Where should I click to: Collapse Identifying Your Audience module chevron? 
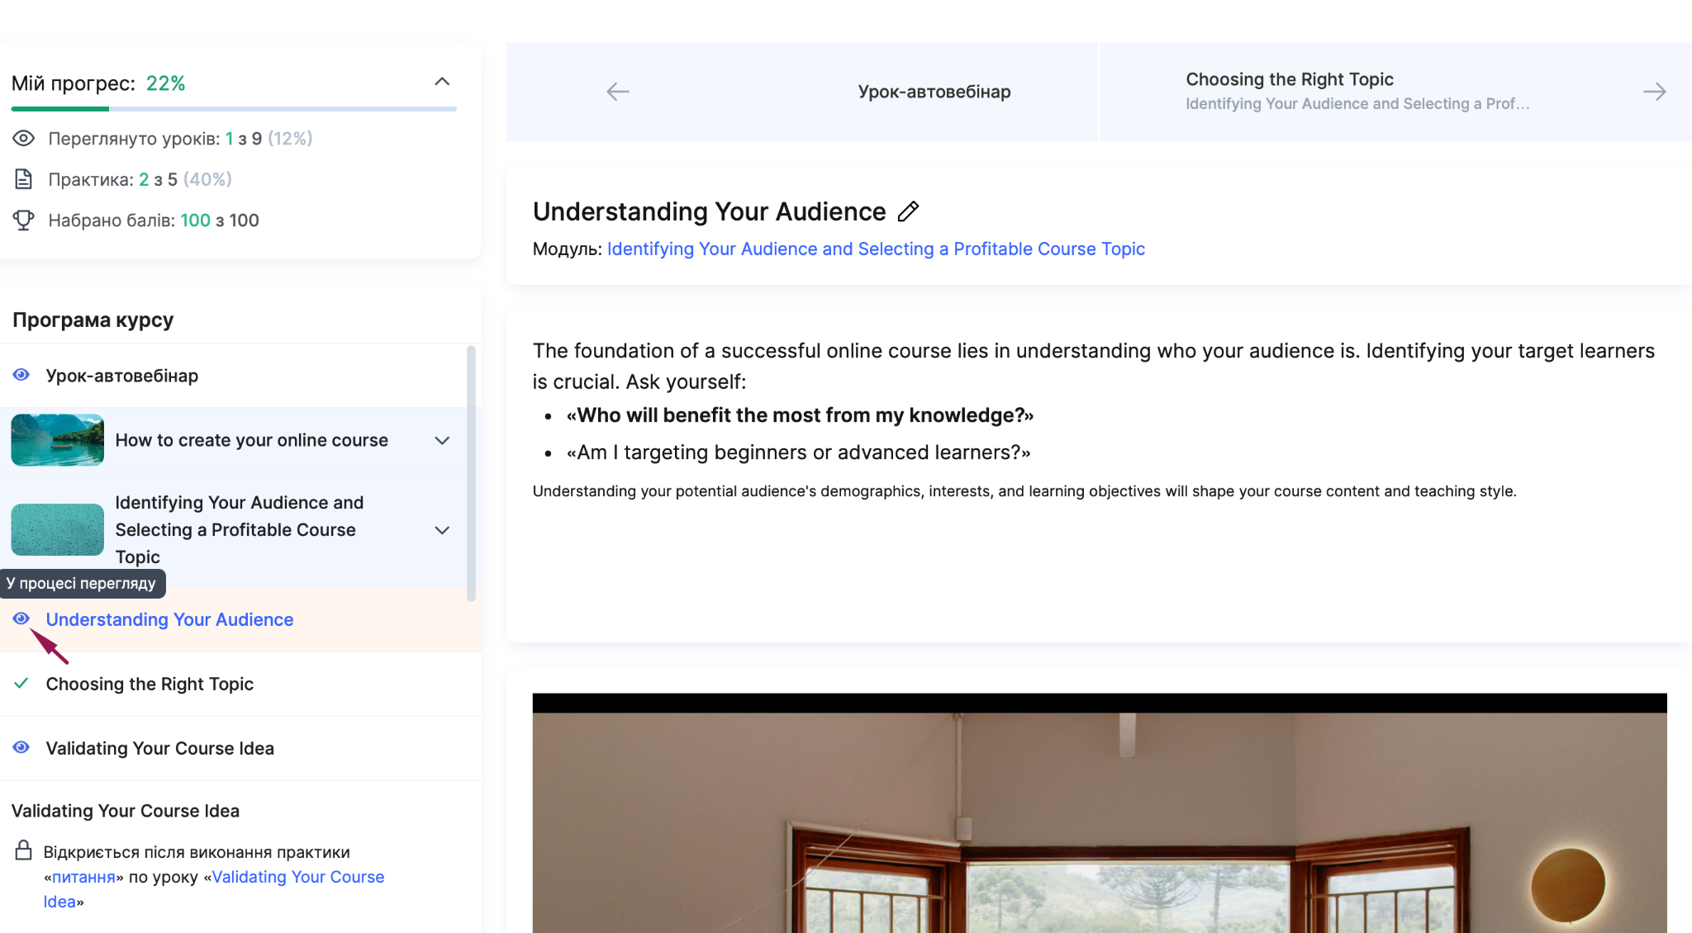click(x=442, y=530)
